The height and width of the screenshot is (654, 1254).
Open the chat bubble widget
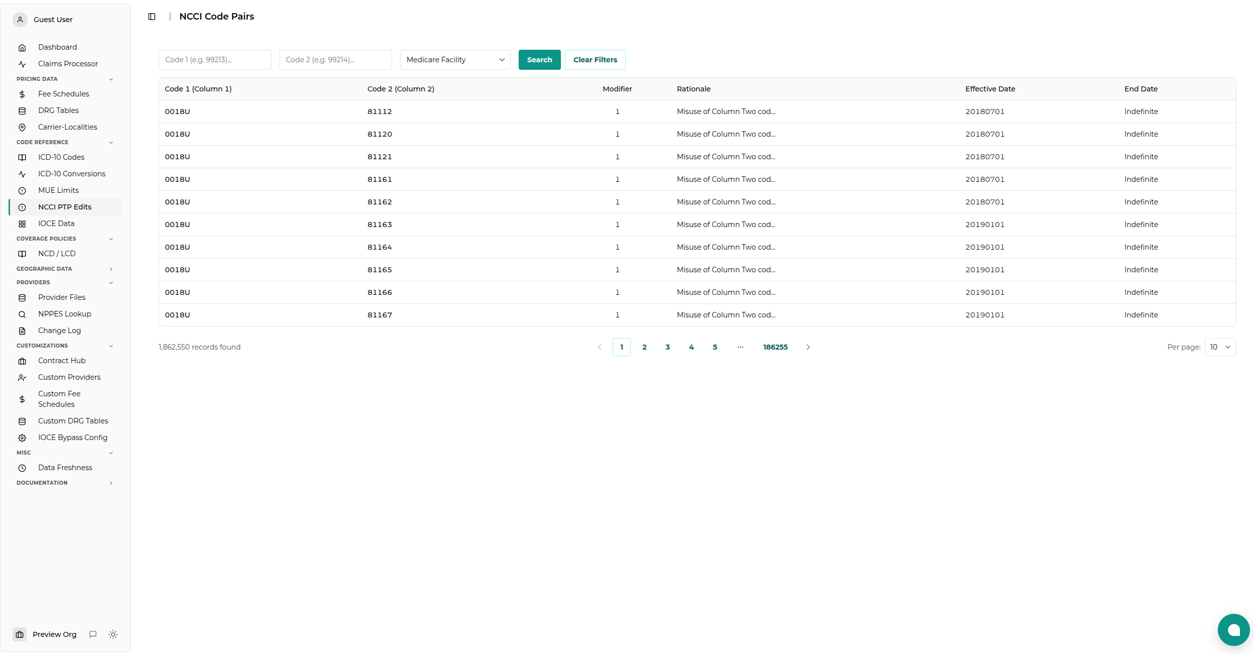1233,630
